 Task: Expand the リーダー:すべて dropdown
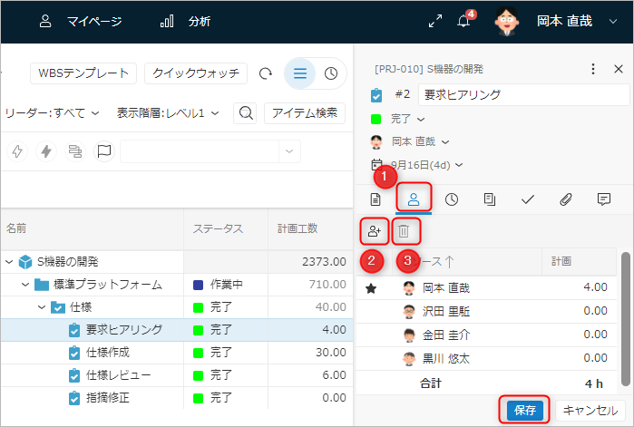52,113
